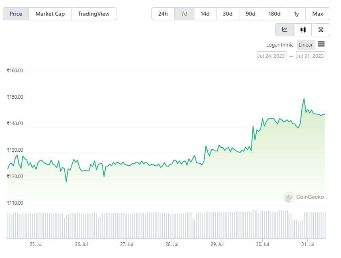Viewport: 341px width, 258px height.
Task: Switch chart to line view
Action: tap(284, 29)
